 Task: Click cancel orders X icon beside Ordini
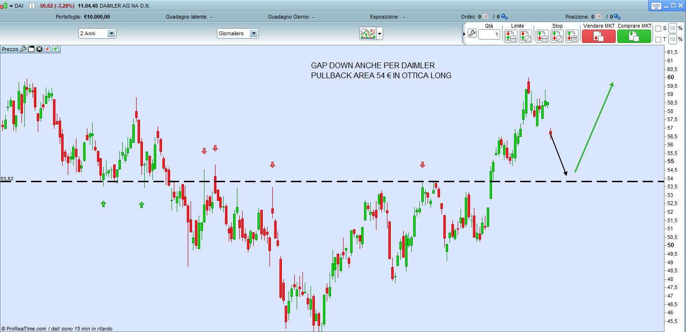point(486,16)
